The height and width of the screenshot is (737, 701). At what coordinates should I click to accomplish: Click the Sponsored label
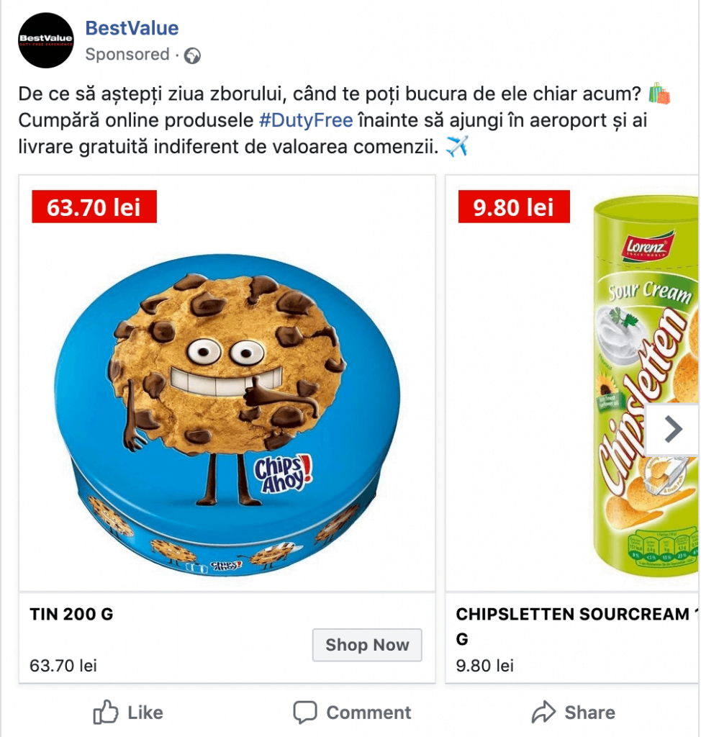click(127, 55)
